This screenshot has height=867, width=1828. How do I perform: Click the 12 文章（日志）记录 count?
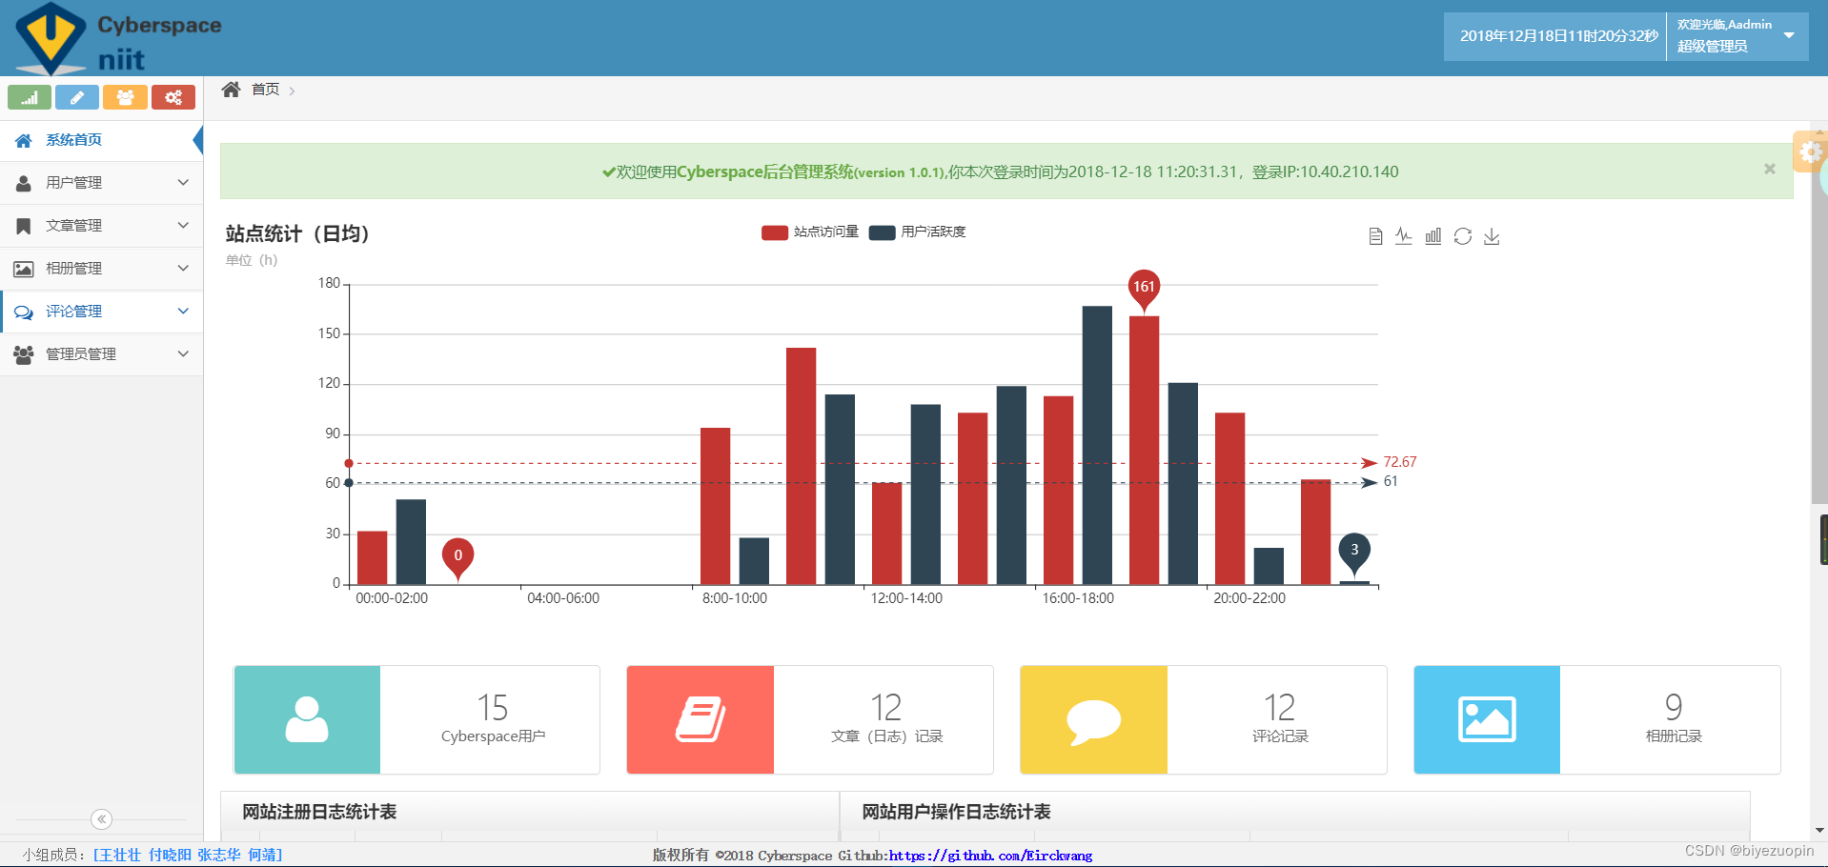click(x=886, y=708)
